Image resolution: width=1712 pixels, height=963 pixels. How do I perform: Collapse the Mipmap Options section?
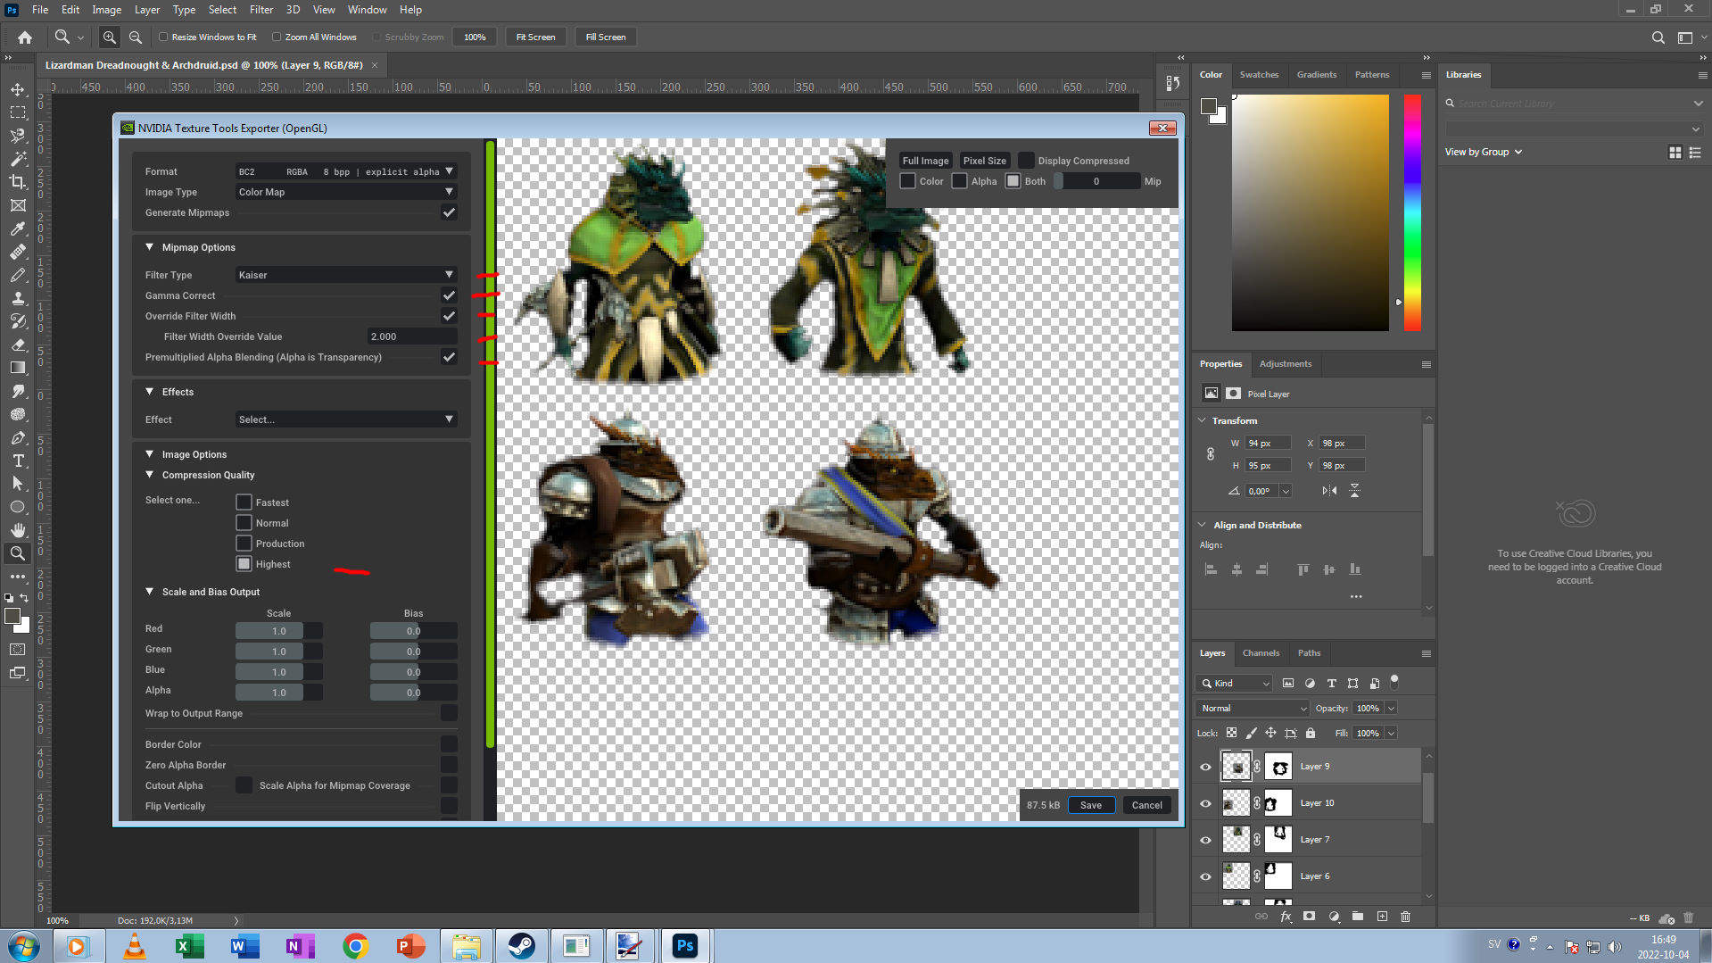point(150,247)
